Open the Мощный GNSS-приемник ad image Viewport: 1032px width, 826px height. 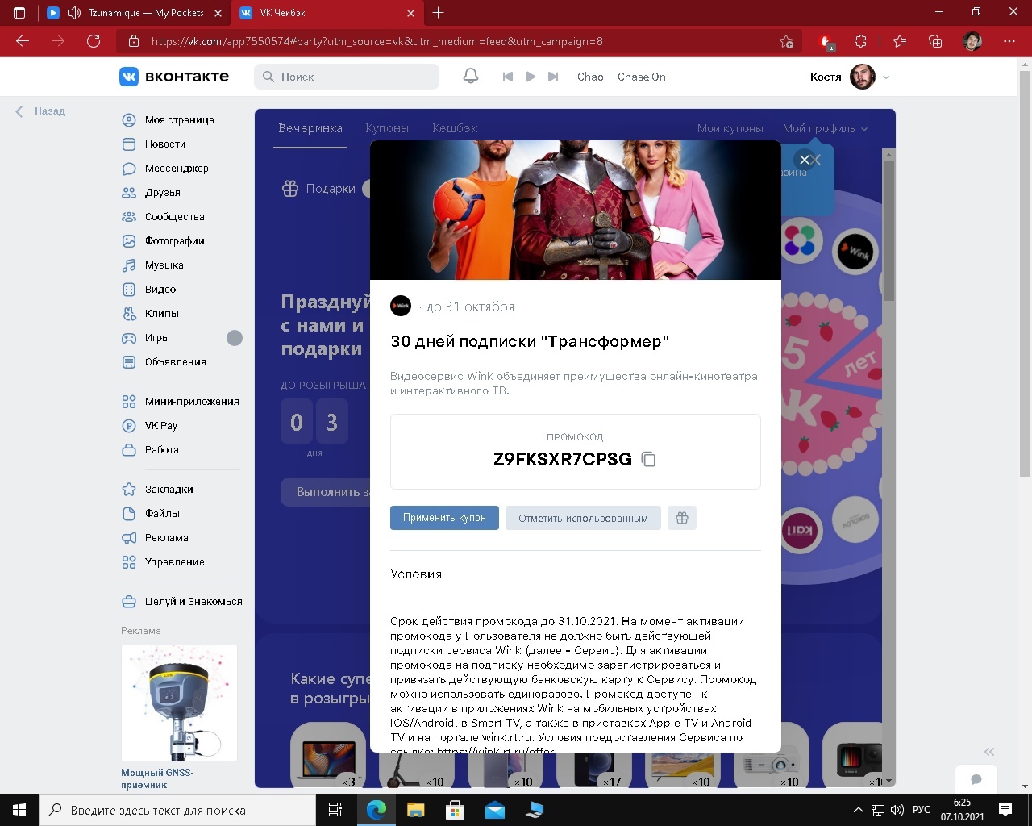179,703
